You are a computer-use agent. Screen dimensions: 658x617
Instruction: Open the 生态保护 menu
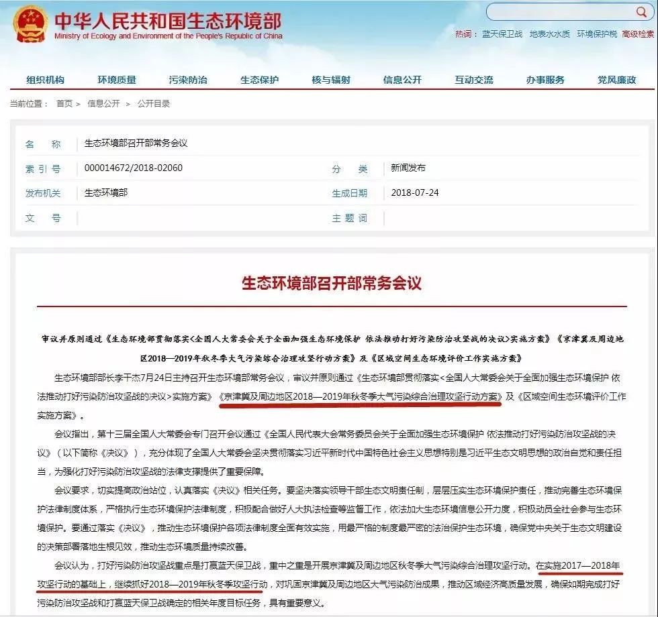259,80
